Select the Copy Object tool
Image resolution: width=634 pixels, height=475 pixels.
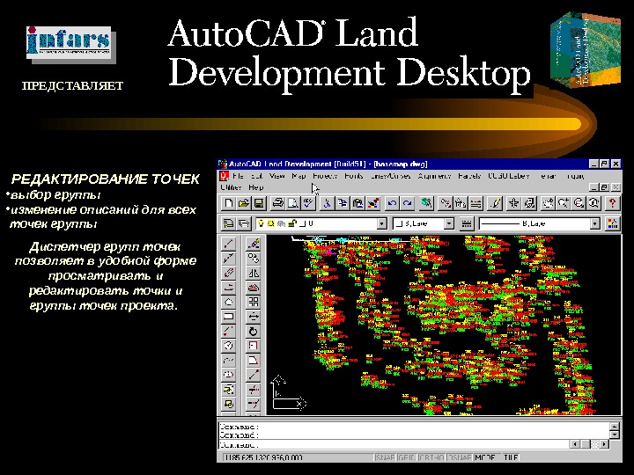click(x=253, y=258)
